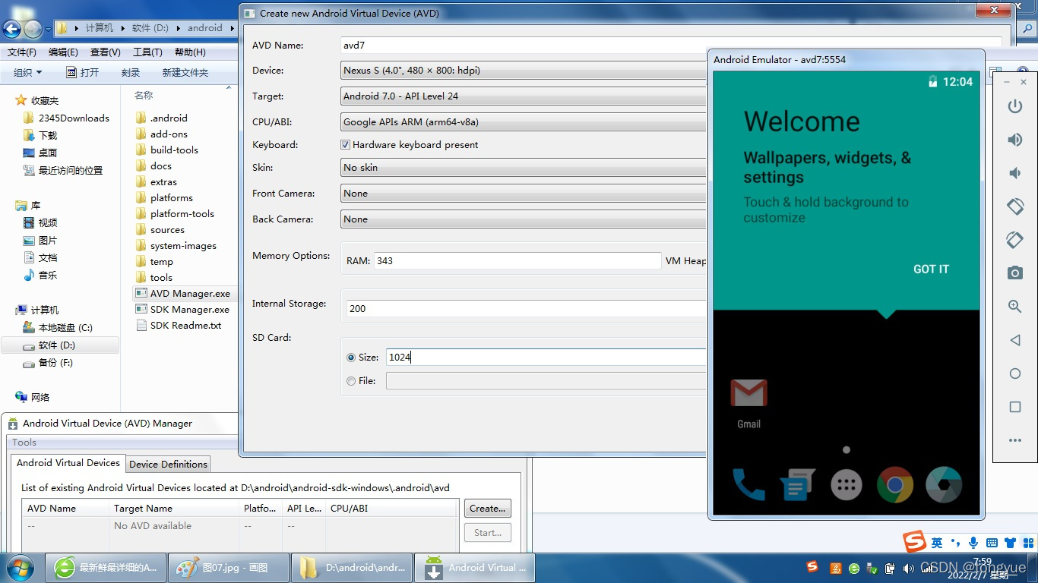
Task: Toggle Sogou punctuation mode indicator
Action: point(955,543)
